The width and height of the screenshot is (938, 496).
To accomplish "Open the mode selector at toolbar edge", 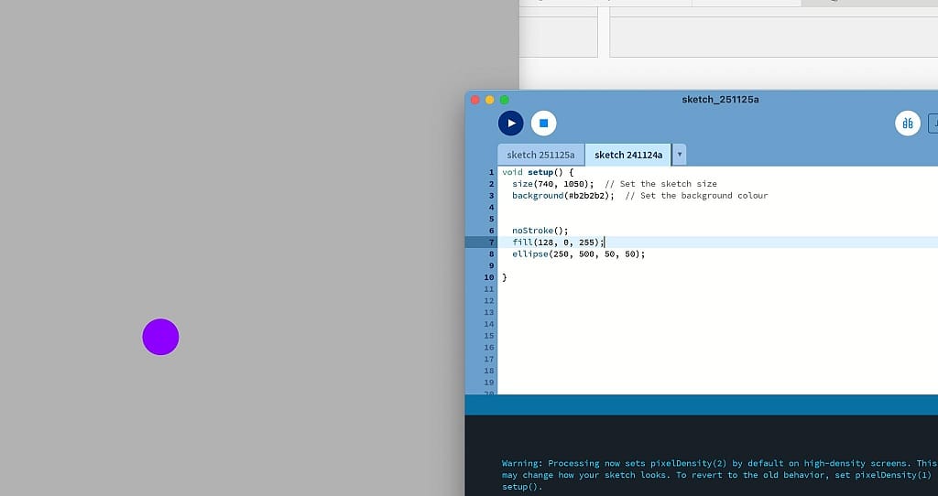I will [933, 123].
